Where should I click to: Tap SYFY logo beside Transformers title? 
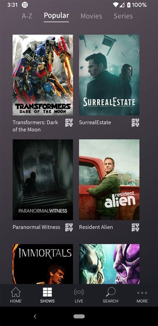pos(69,123)
